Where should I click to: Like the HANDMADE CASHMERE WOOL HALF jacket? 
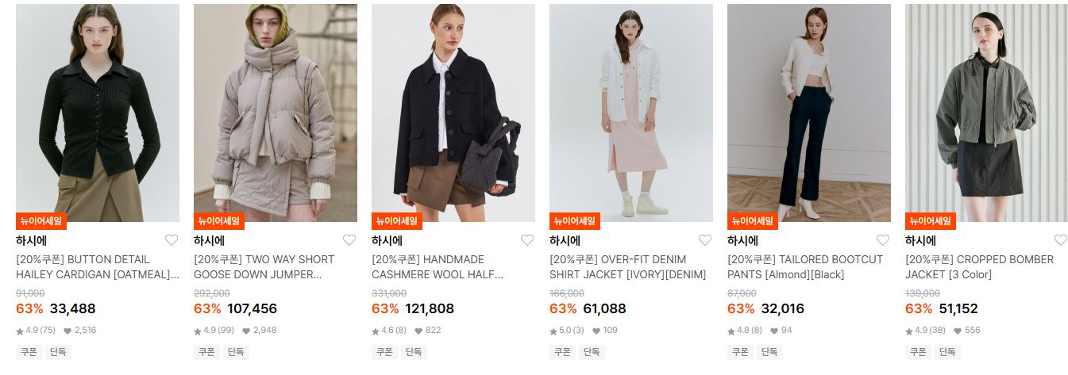pyautogui.click(x=527, y=240)
